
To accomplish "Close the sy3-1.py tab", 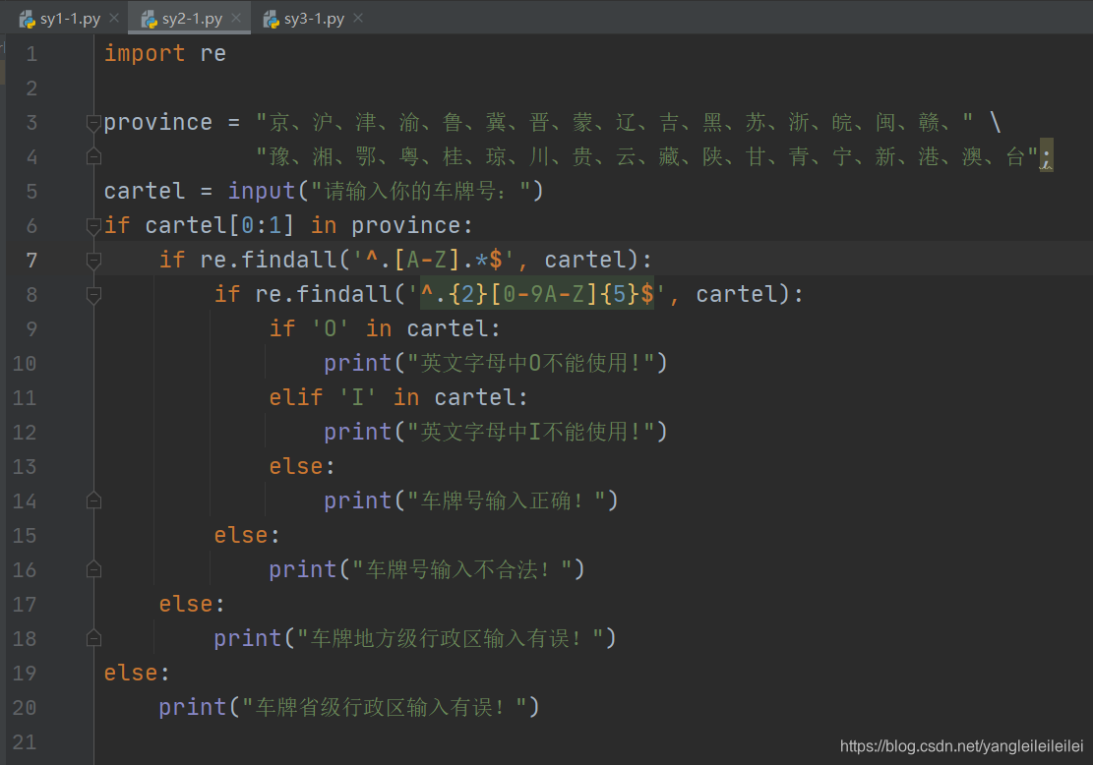I will point(358,18).
